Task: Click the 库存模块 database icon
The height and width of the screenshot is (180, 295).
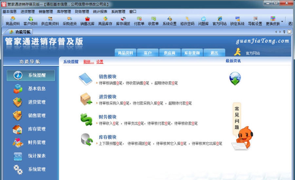Action: tap(87, 140)
